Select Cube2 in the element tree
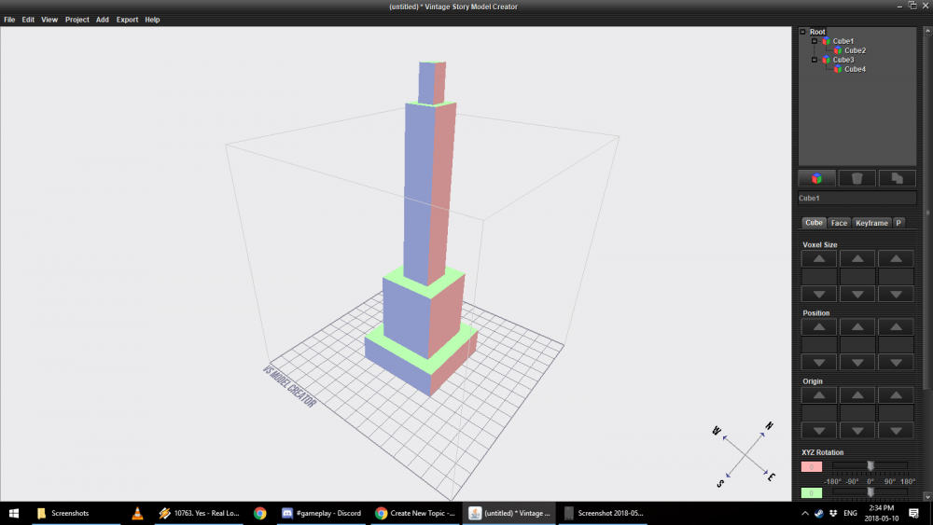 (855, 50)
